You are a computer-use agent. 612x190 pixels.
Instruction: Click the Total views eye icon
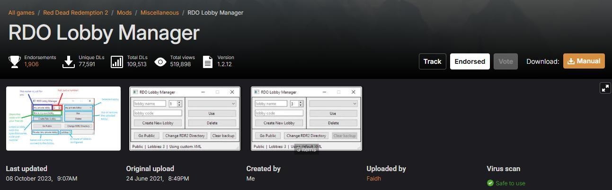pos(160,61)
